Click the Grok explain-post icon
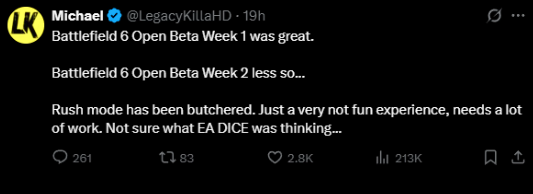This screenshot has height=194, width=533. (x=494, y=16)
